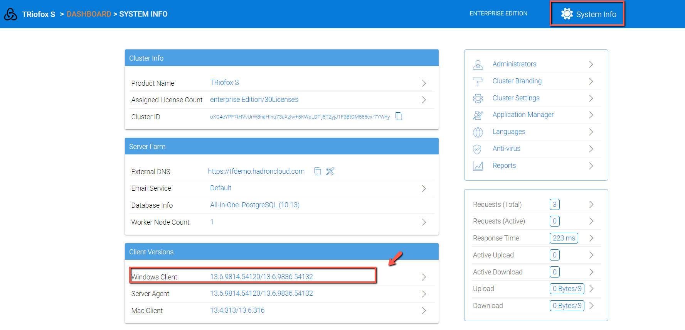Click Mac Client version 13.4.313/13.6.316
This screenshot has height=330, width=685.
click(237, 310)
